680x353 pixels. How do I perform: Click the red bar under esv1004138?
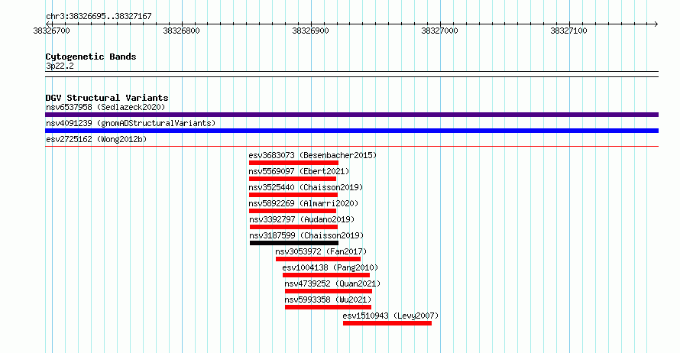click(326, 275)
